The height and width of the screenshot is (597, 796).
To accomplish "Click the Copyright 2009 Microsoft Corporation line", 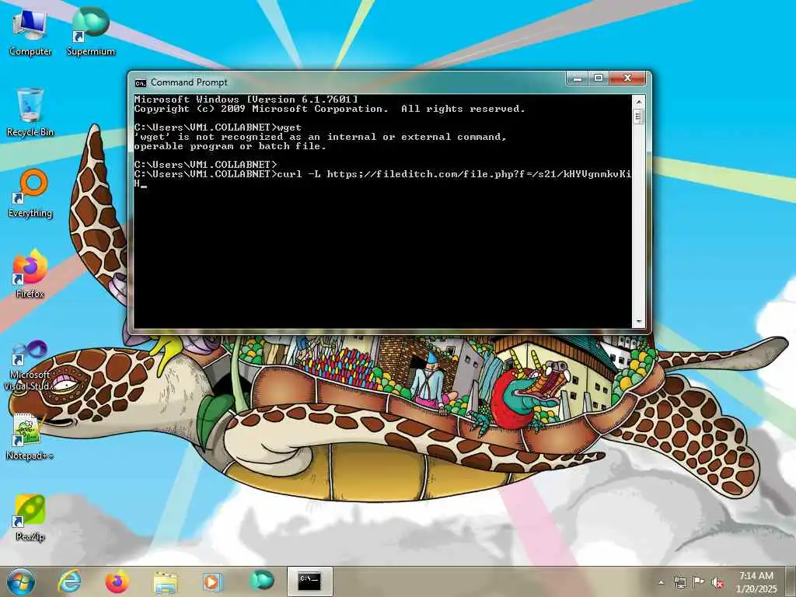I will (330, 109).
